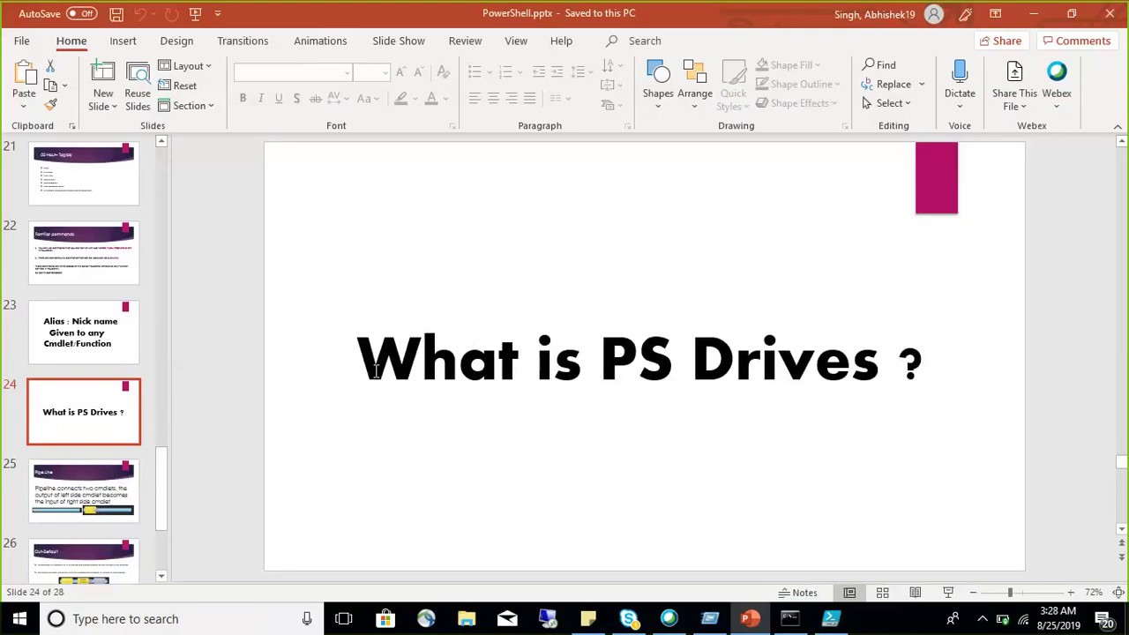This screenshot has height=635, width=1129.
Task: Click the Share button
Action: point(1000,41)
